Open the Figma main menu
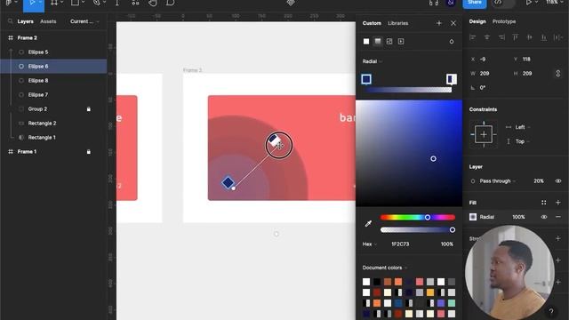 9,3
